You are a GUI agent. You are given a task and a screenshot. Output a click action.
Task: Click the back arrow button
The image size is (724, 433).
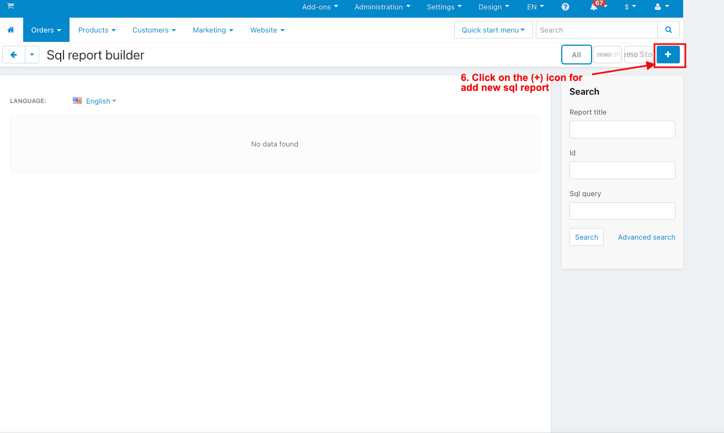point(14,55)
